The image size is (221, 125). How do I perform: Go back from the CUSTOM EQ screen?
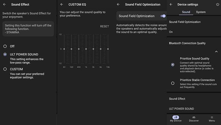[61, 4]
